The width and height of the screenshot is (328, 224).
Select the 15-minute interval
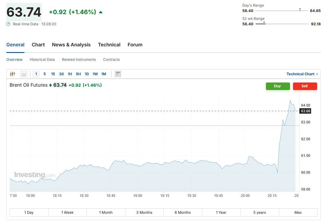tap(53, 74)
